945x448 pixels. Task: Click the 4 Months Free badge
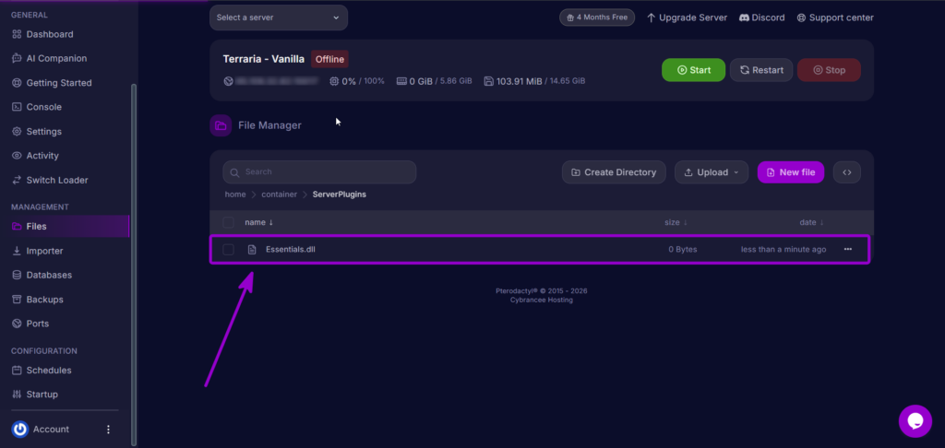(597, 18)
